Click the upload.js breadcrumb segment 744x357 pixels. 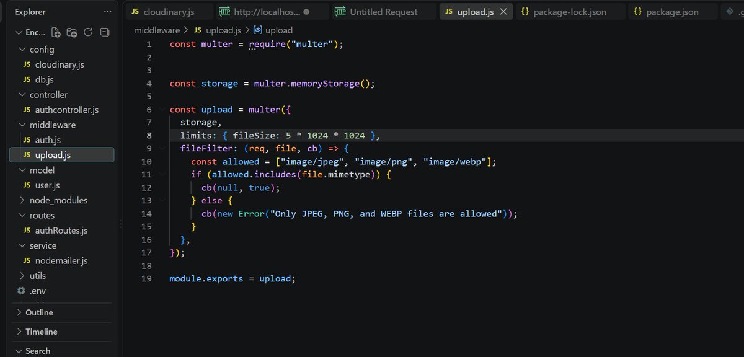tap(217, 30)
